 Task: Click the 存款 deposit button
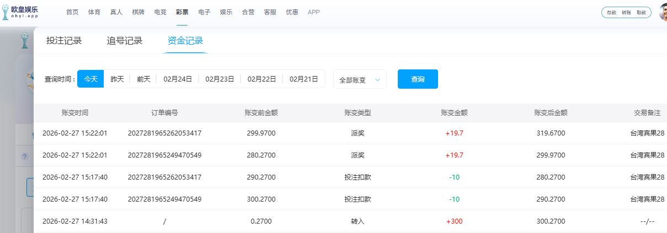[611, 12]
